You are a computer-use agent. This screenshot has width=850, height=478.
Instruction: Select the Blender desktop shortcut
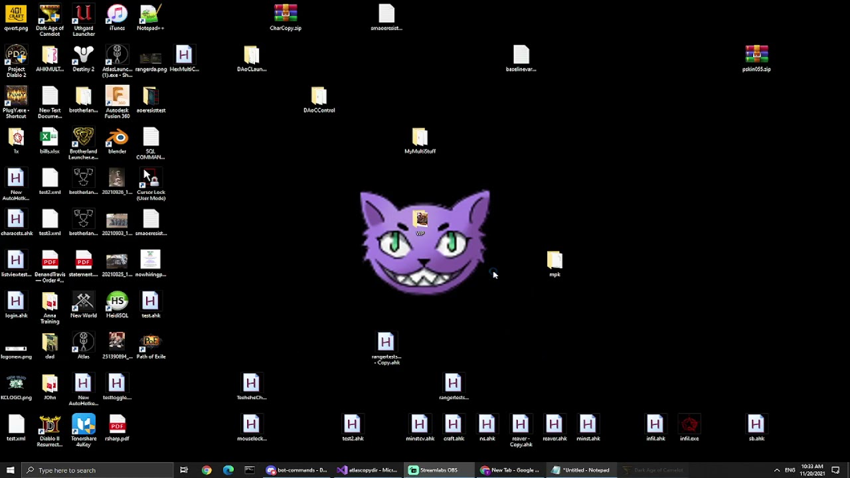tap(117, 141)
